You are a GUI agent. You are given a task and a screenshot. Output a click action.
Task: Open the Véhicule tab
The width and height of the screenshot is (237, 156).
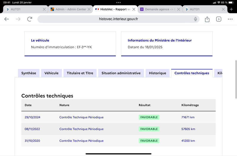(x=51, y=73)
